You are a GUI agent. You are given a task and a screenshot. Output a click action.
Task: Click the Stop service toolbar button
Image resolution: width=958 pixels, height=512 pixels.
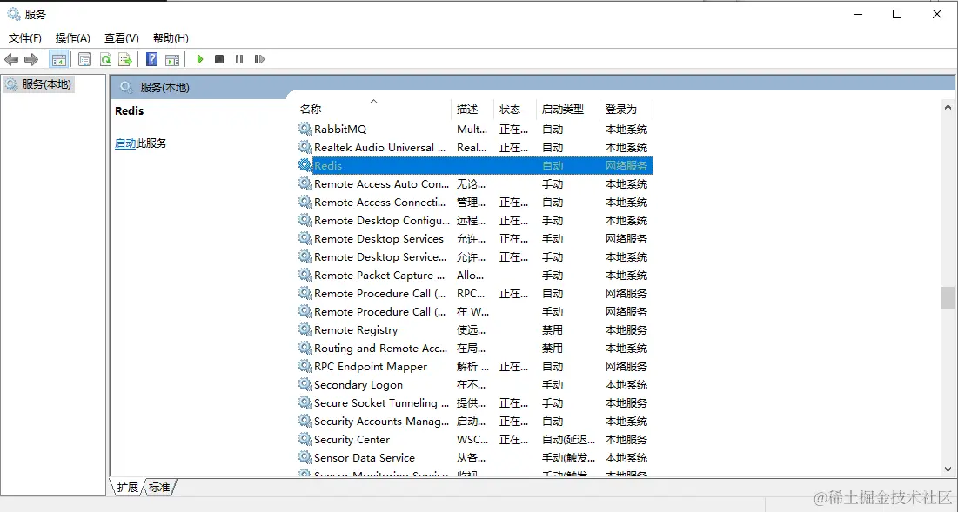[x=219, y=59]
